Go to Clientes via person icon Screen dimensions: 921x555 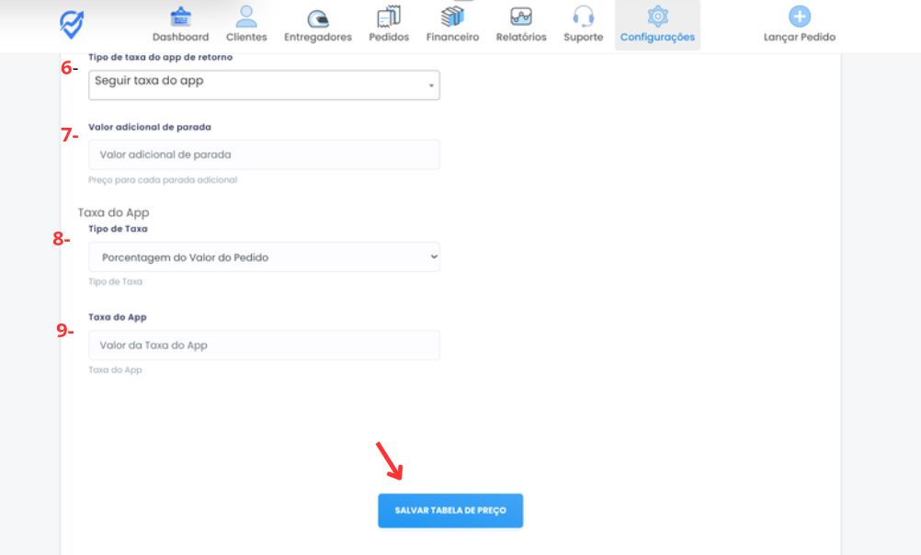pos(246,17)
